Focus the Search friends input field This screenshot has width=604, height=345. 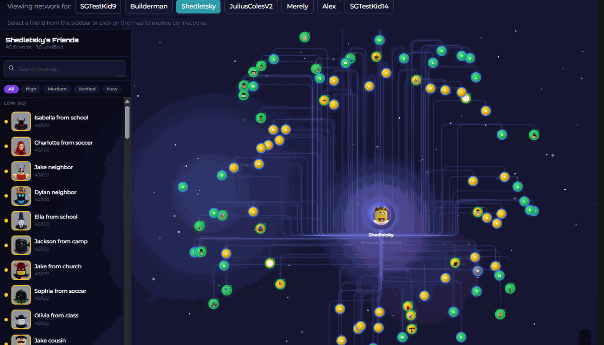tap(64, 69)
